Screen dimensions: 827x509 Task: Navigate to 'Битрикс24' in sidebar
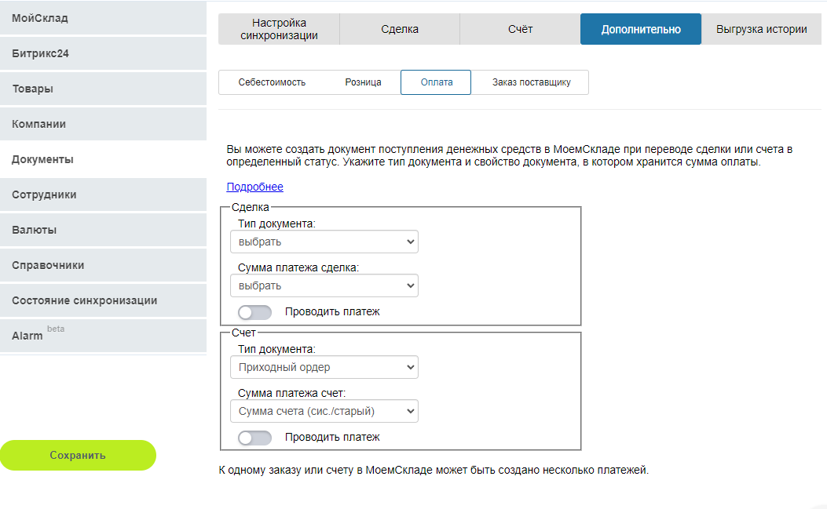103,54
